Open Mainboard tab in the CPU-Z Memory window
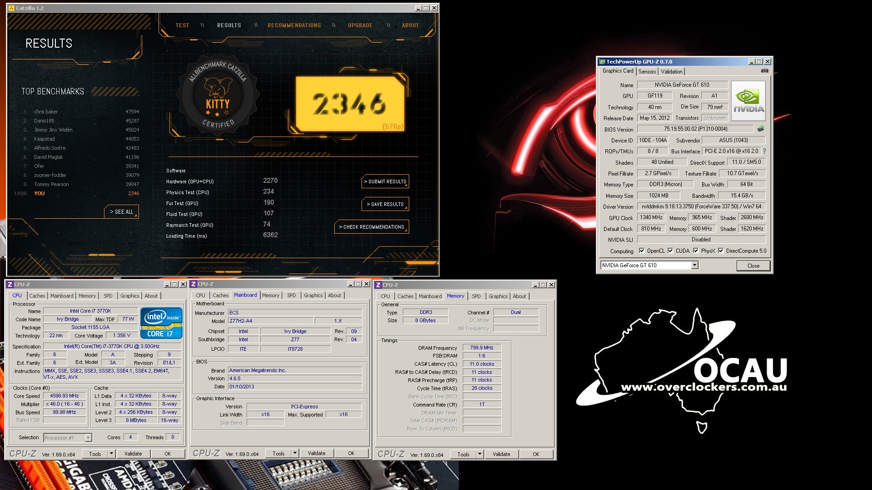 coord(430,296)
